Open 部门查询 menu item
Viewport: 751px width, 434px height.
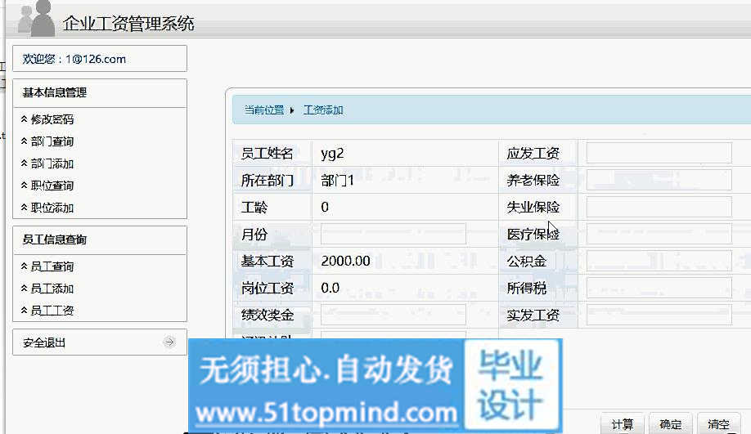(x=52, y=141)
